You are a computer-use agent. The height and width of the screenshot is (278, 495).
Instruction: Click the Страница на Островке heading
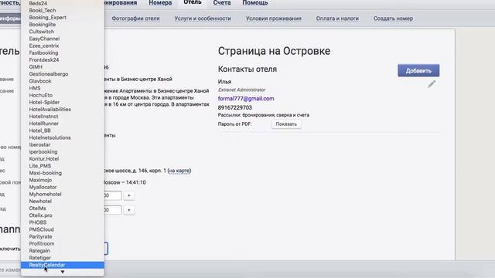[x=274, y=51]
